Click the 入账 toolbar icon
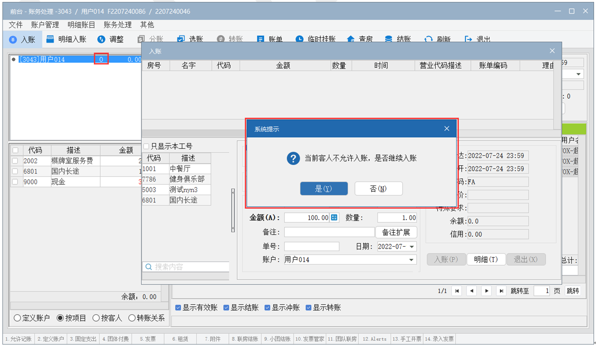 click(x=14, y=39)
